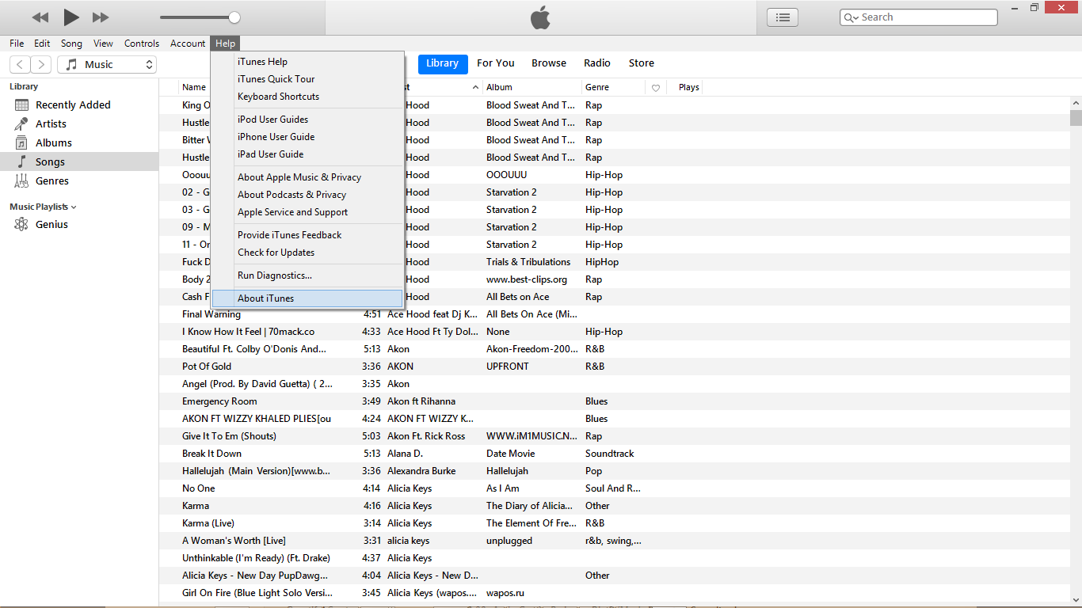
Task: Click the Genius atom icon
Action: click(x=21, y=224)
